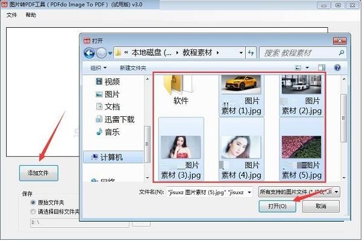This screenshot has width=362, height=241.
Task: Click the forward navigation arrow in dialog
Action: [102, 52]
